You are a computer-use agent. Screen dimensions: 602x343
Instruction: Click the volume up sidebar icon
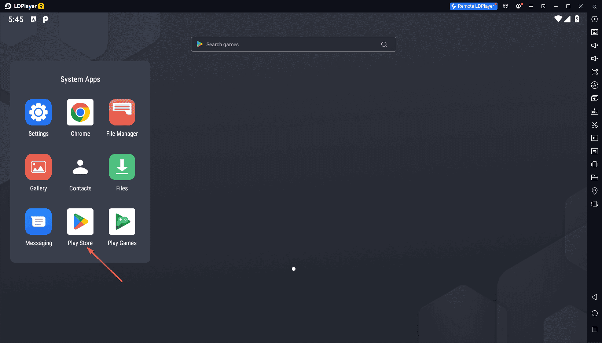pos(595,45)
